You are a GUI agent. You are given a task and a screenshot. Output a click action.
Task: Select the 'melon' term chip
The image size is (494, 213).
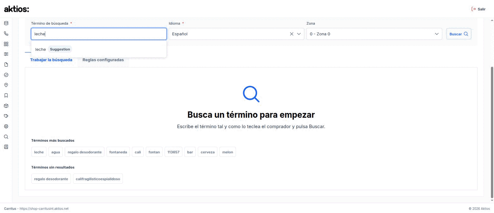point(227,152)
